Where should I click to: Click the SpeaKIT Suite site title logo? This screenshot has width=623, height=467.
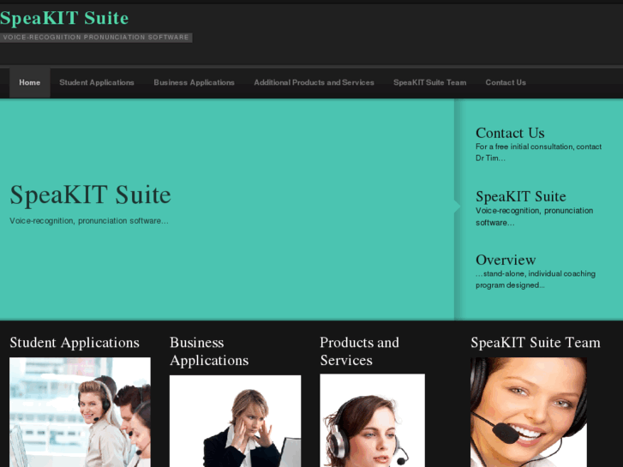point(64,18)
